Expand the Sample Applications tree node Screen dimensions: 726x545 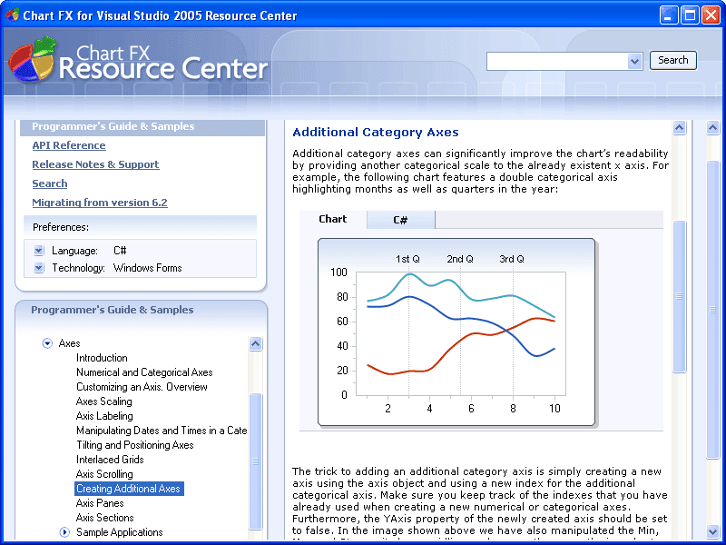click(64, 532)
